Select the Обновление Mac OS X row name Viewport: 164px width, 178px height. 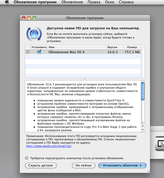[x=67, y=52]
